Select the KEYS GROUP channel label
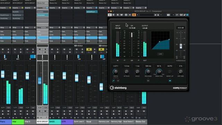The image size is (222, 125). (42, 122)
